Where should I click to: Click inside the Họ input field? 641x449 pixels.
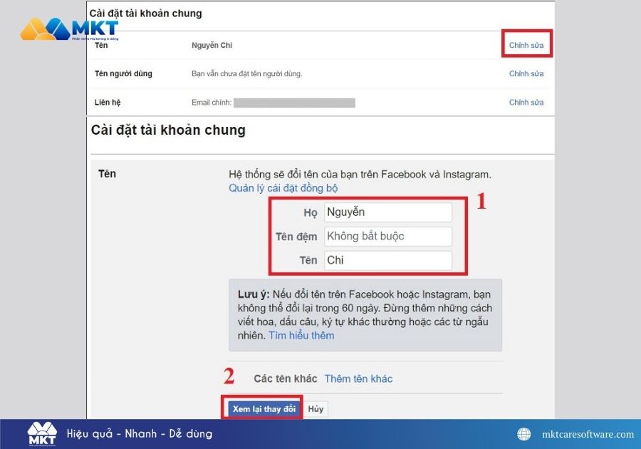387,212
